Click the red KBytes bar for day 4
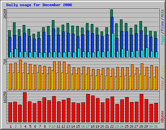 tap(25, 107)
